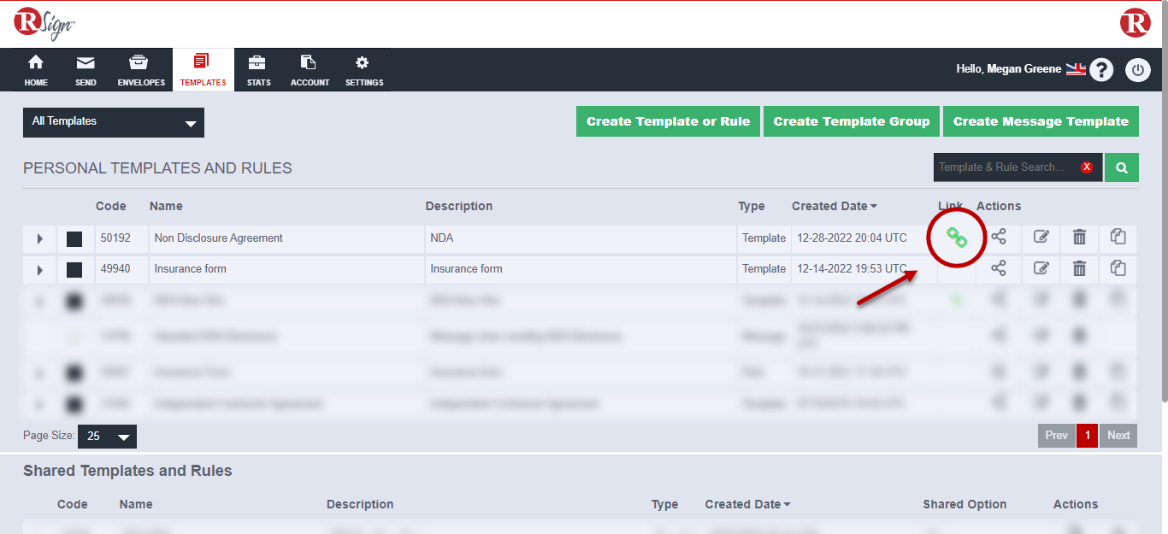Screen dimensions: 1168x534
Task: Click the Template & Rule Search field
Action: click(1006, 167)
